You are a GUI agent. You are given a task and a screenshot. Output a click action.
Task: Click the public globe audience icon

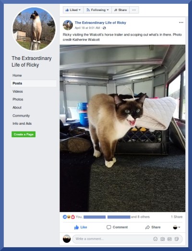104,28
